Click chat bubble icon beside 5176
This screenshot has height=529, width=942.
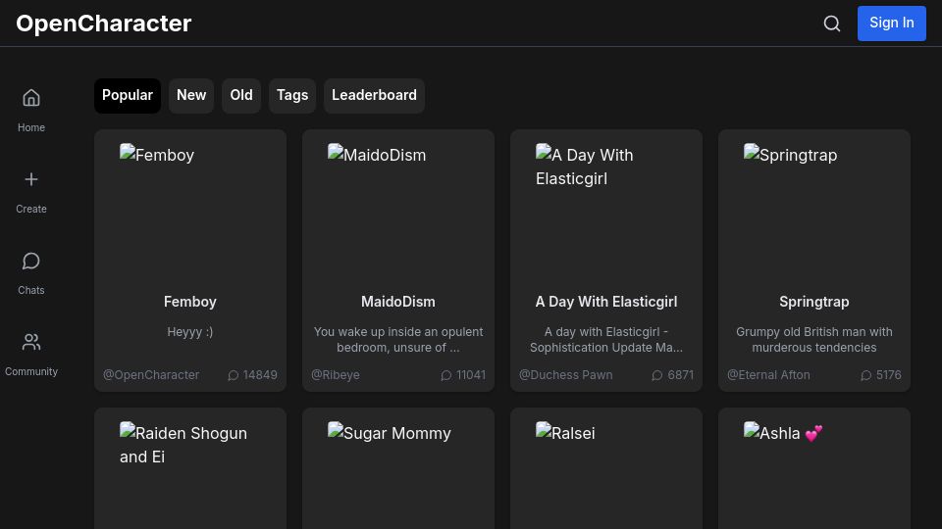[865, 375]
